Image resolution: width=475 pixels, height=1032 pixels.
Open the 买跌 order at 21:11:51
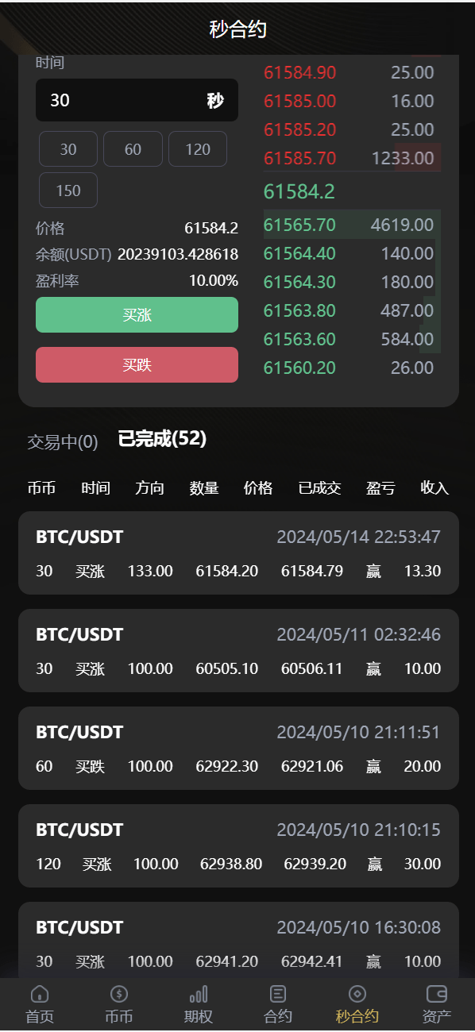point(238,749)
